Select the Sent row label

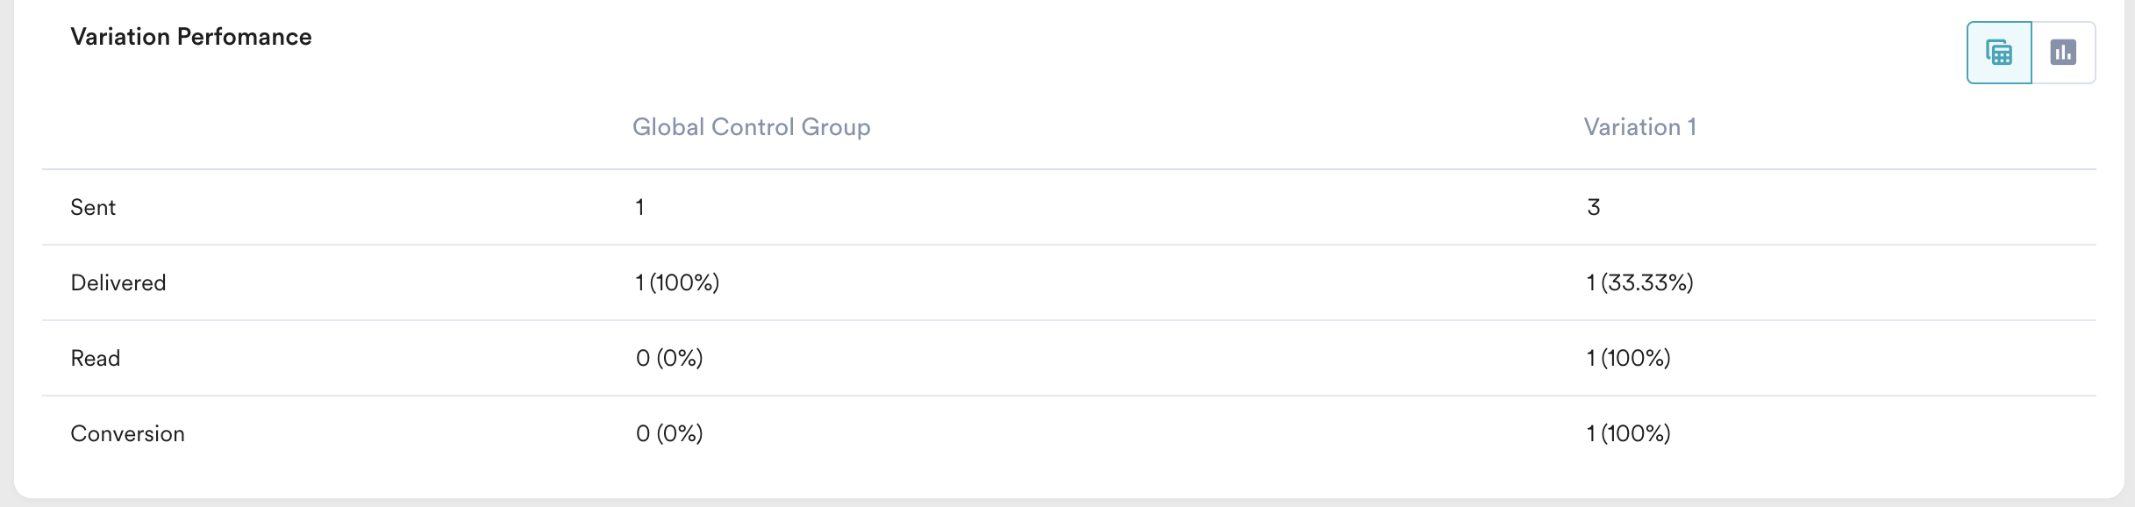94,207
